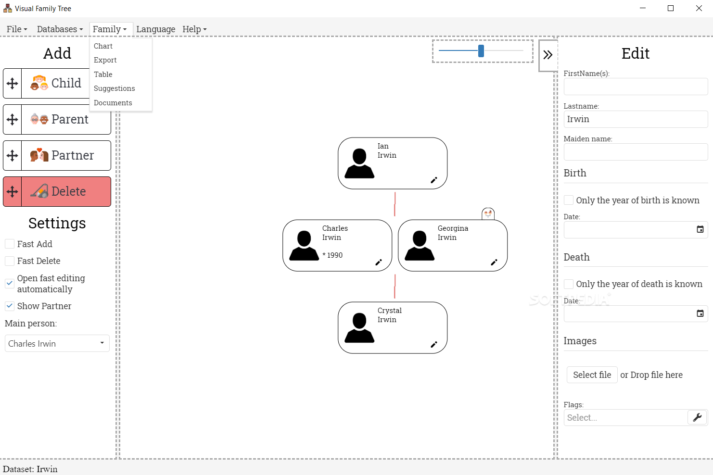Open the File menu
This screenshot has height=475, width=713.
pos(17,29)
